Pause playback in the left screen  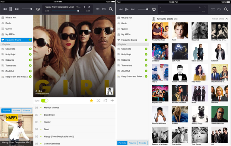pyautogui.click(x=11, y=9)
